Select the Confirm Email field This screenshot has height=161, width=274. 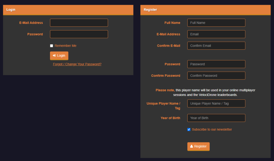click(x=216, y=46)
